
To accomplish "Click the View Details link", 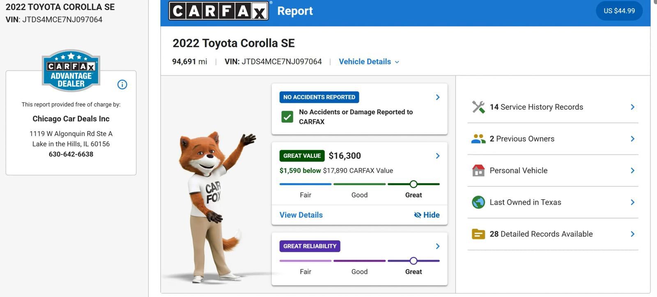I will pos(301,215).
